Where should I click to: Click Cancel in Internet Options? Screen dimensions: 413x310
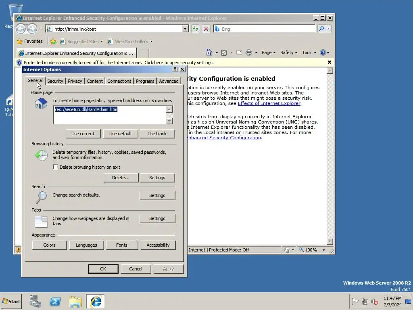(x=136, y=269)
